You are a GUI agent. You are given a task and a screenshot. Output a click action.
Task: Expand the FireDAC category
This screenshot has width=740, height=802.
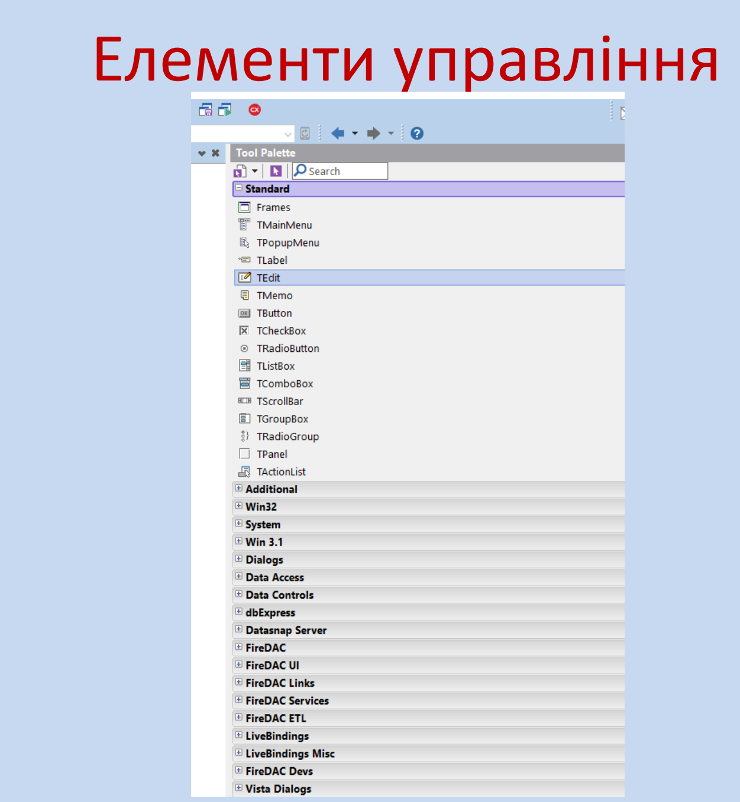(x=239, y=647)
